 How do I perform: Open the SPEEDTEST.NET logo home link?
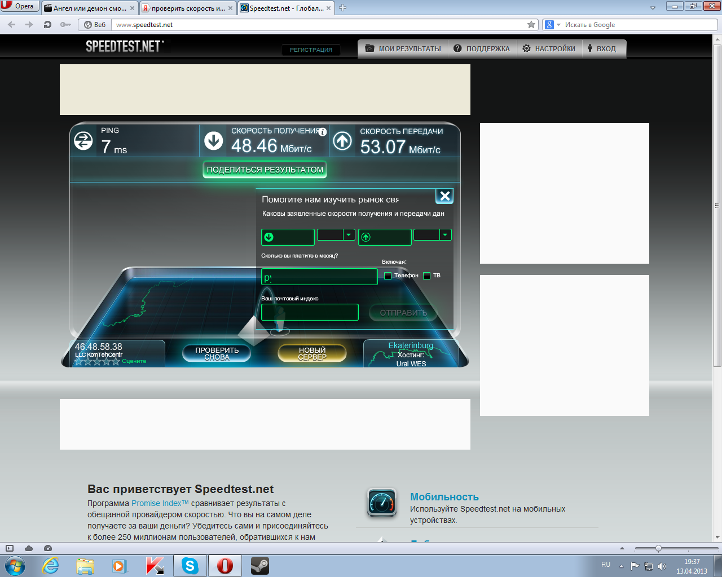pos(125,46)
